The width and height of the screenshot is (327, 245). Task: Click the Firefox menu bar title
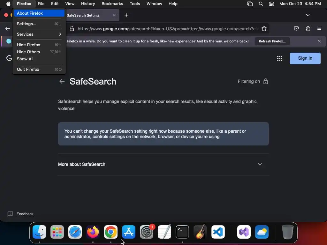click(x=24, y=4)
